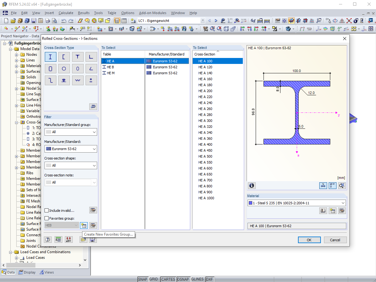Click the ab= comment settings icon
Image resolution: width=376 pixels, height=282 pixels.
tap(69, 240)
